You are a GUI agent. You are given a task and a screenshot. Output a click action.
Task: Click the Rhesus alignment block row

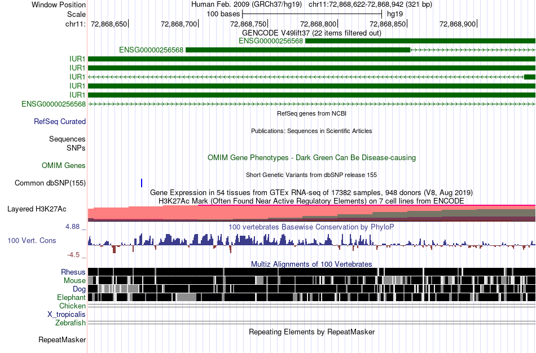pyautogui.click(x=312, y=272)
